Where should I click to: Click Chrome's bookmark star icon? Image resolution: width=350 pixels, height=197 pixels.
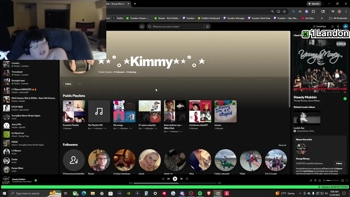(x=284, y=11)
